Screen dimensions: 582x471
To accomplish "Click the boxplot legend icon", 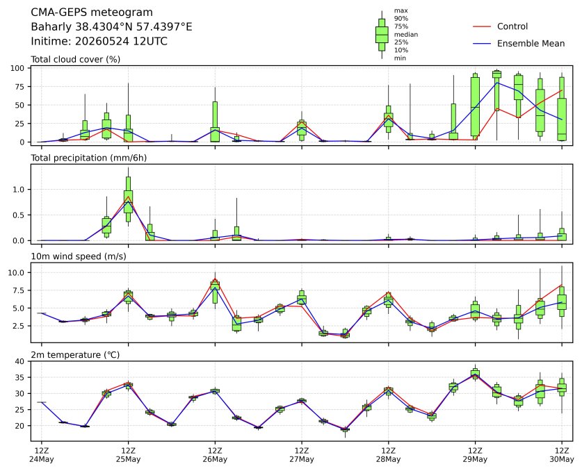I will [382, 35].
